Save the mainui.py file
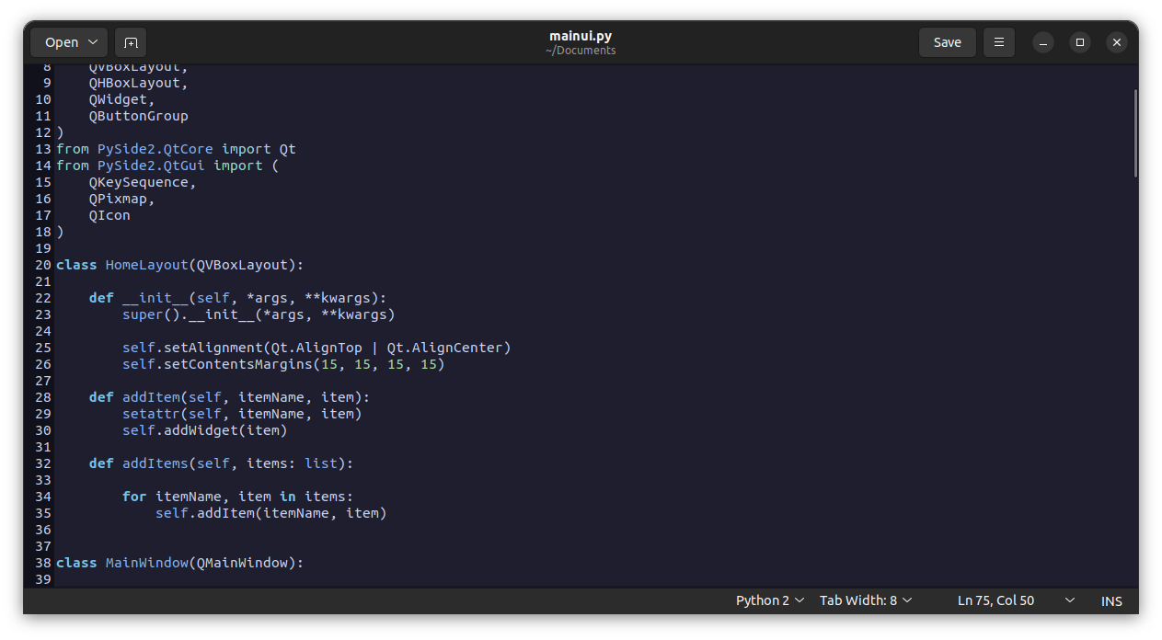This screenshot has width=1162, height=640. pos(947,42)
